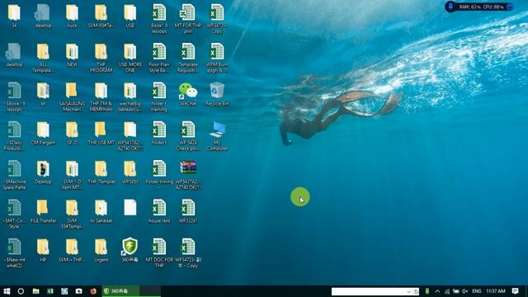Select the WinRAR archive WP3437A2 icon
Viewport: 528px width, 297px height.
click(188, 175)
